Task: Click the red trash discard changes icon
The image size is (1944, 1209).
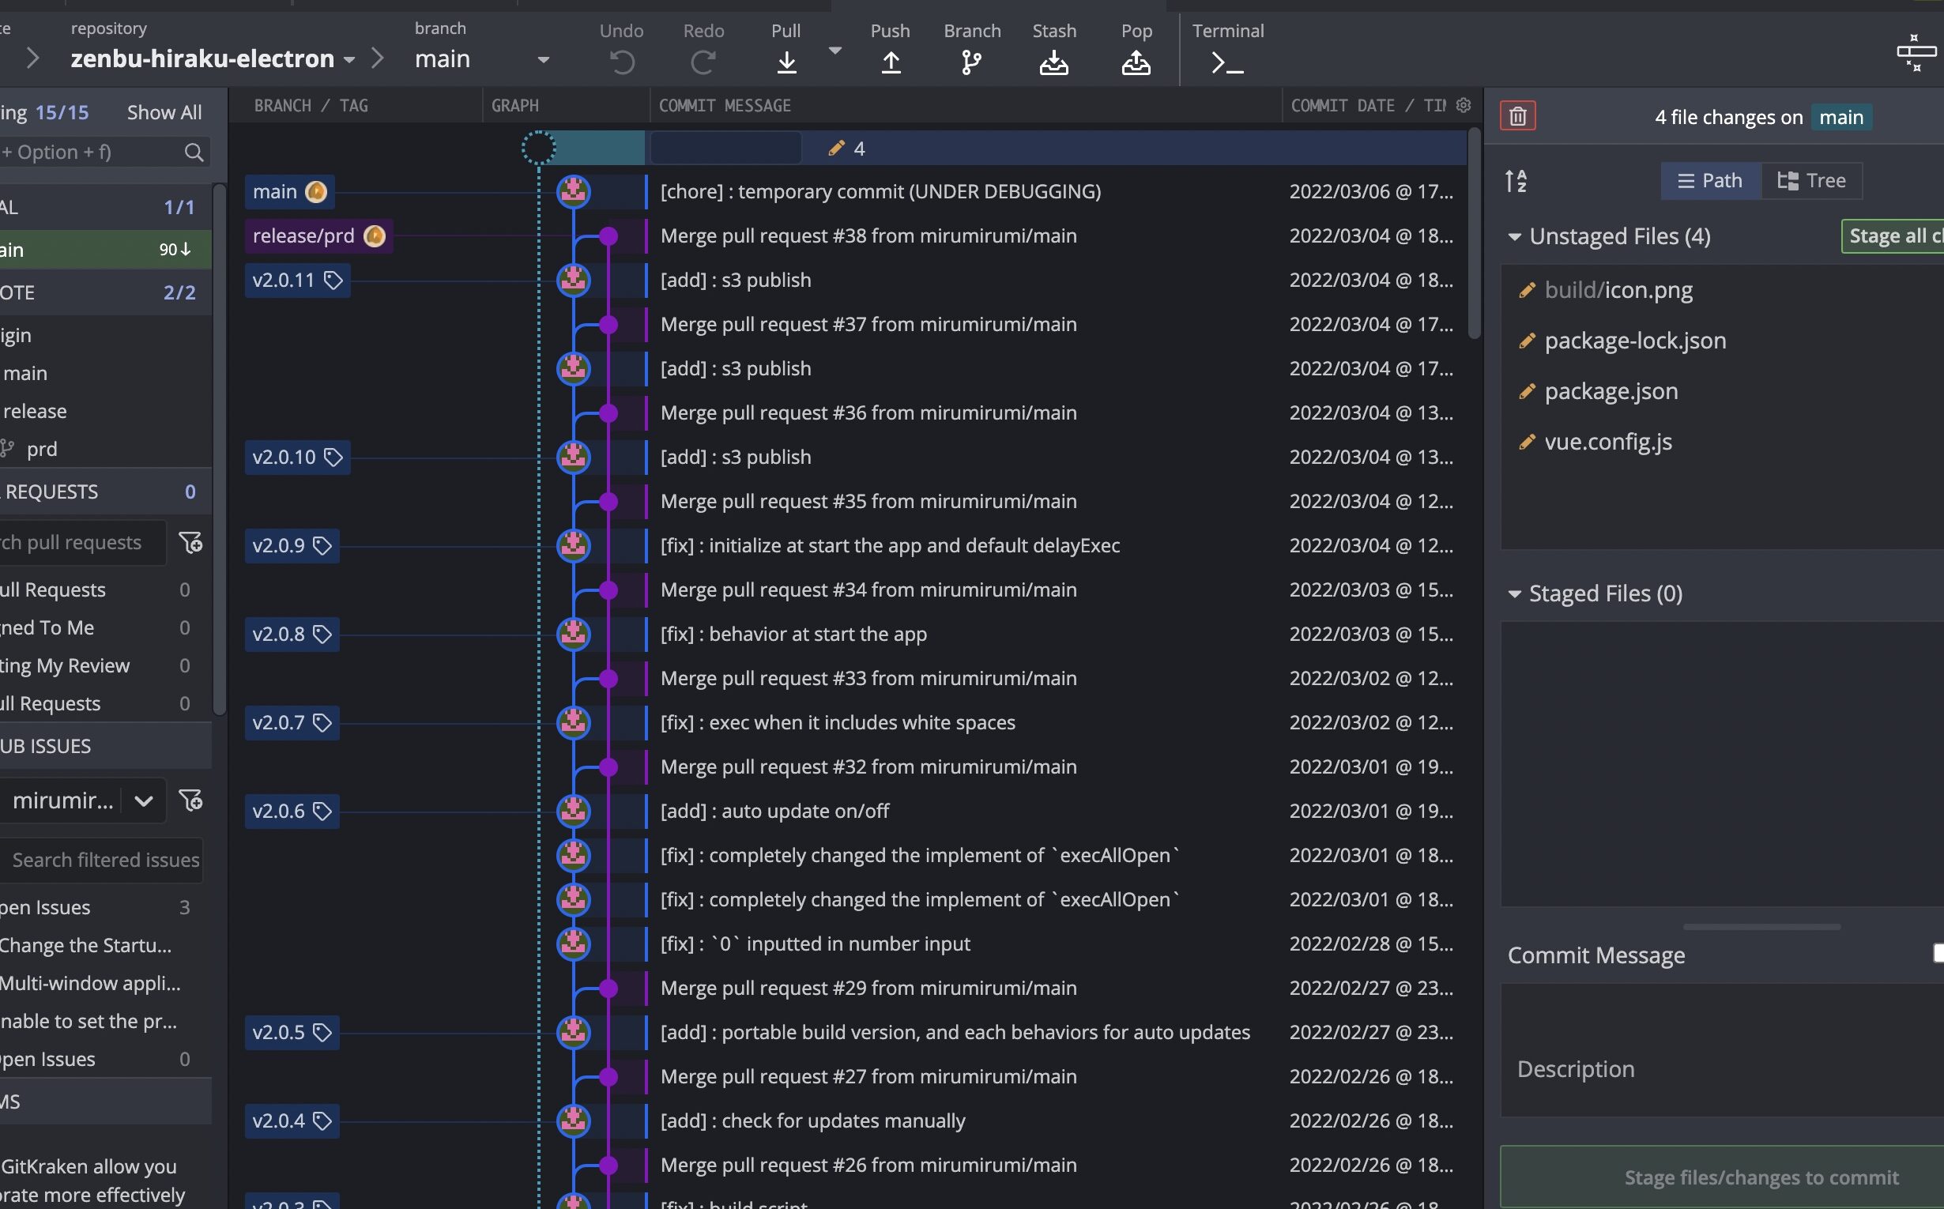Action: coord(1517,116)
